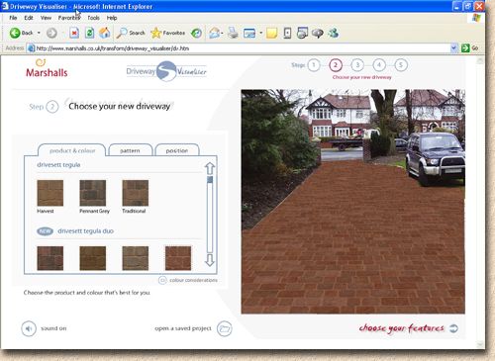Click the Back navigation arrow icon
This screenshot has width=495, height=361.
[x=15, y=33]
